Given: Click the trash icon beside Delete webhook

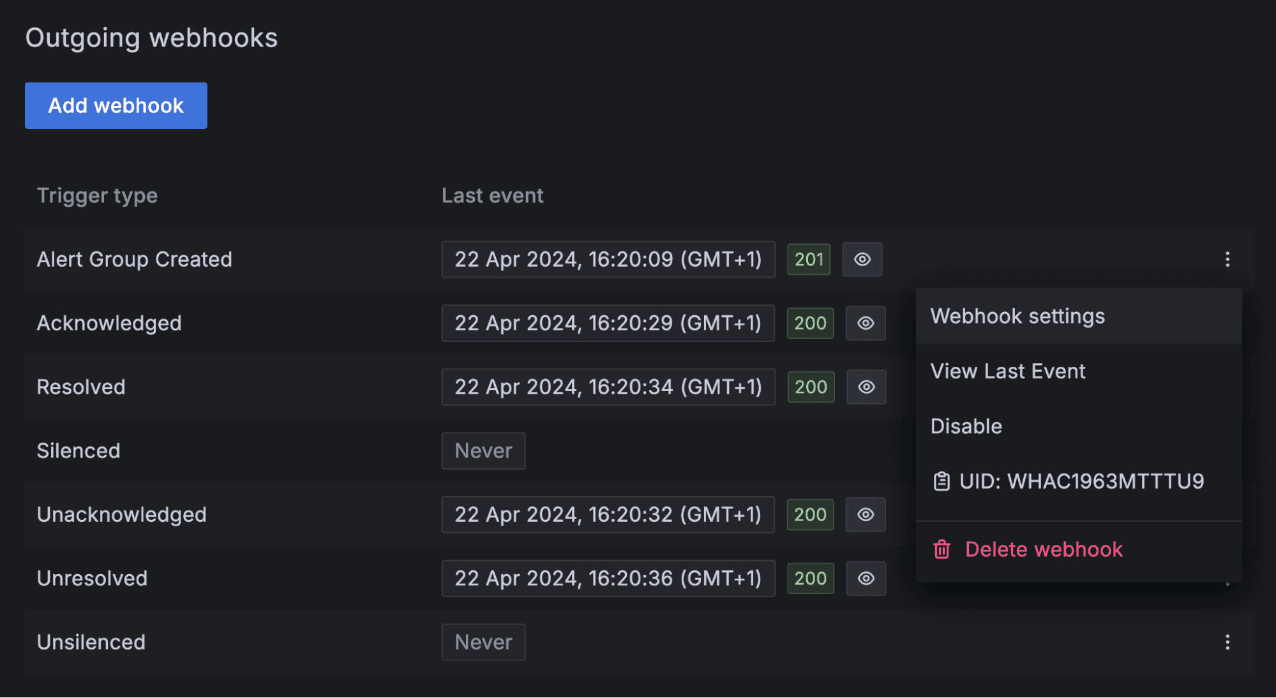Looking at the screenshot, I should [942, 549].
